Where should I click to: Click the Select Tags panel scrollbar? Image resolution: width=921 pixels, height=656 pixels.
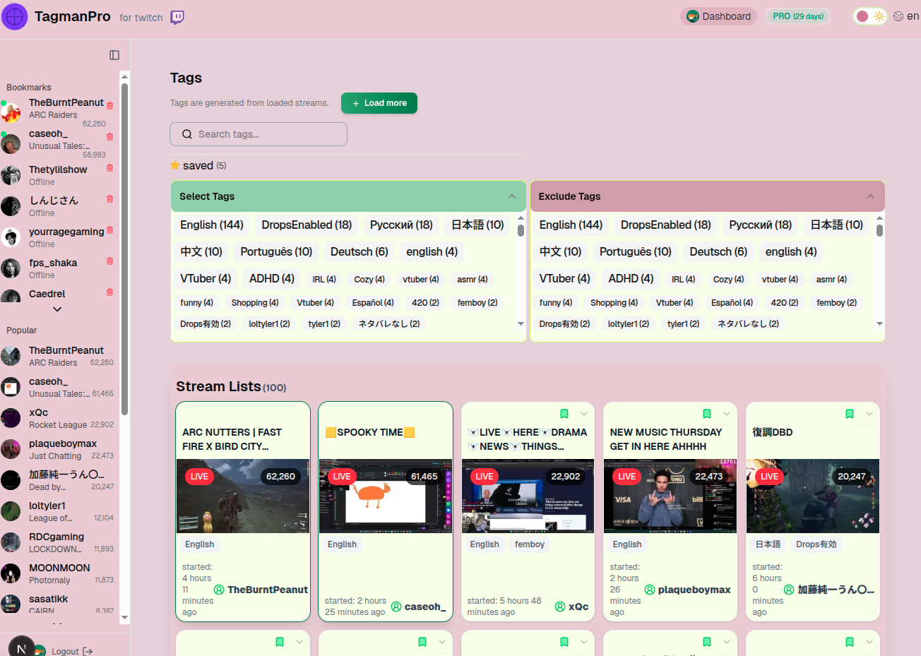[521, 230]
